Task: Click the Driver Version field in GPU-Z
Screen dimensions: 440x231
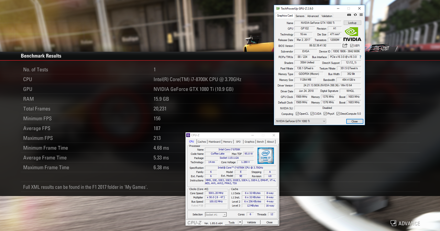Action: click(328, 85)
